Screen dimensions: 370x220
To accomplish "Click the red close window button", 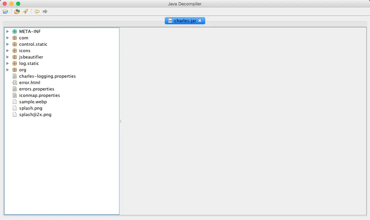I will click(x=5, y=4).
